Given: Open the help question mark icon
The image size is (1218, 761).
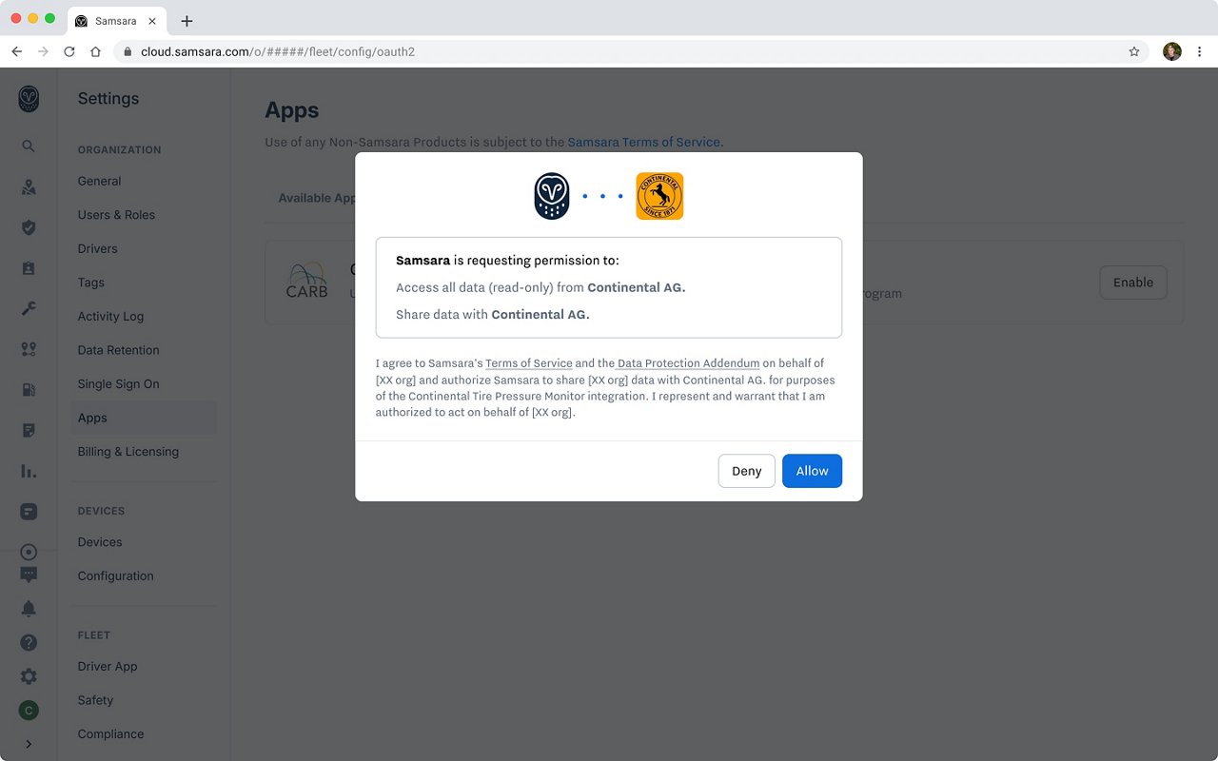Looking at the screenshot, I should click(x=29, y=642).
